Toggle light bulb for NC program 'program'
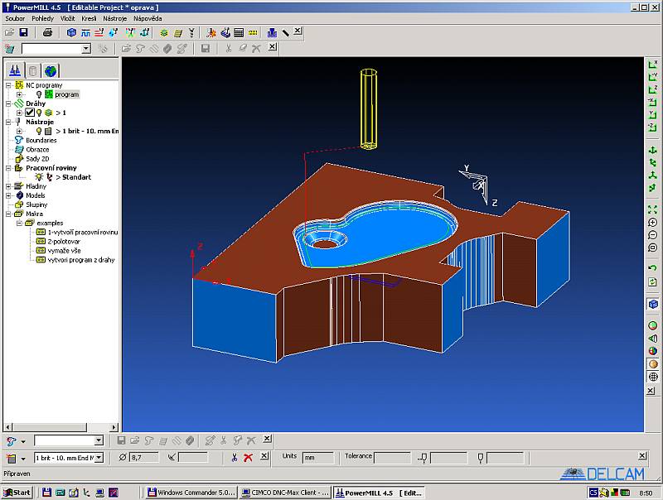This screenshot has height=500, width=663. (39, 94)
